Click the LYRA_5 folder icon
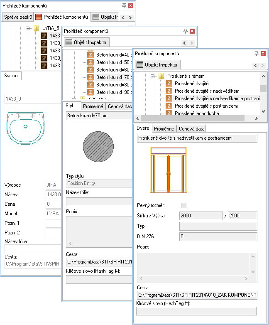Viewport: 269px width, 325px height. (x=36, y=29)
